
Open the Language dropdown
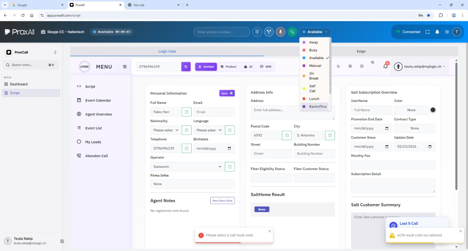coord(209,130)
